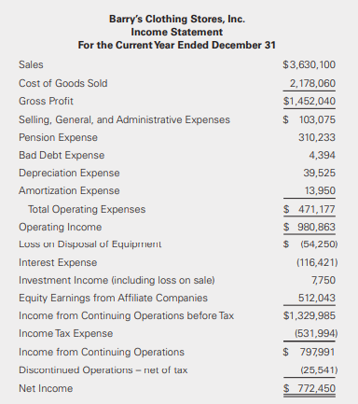Click the Bad Debt Expense label
Screen dimensions: 358x404
click(x=62, y=155)
